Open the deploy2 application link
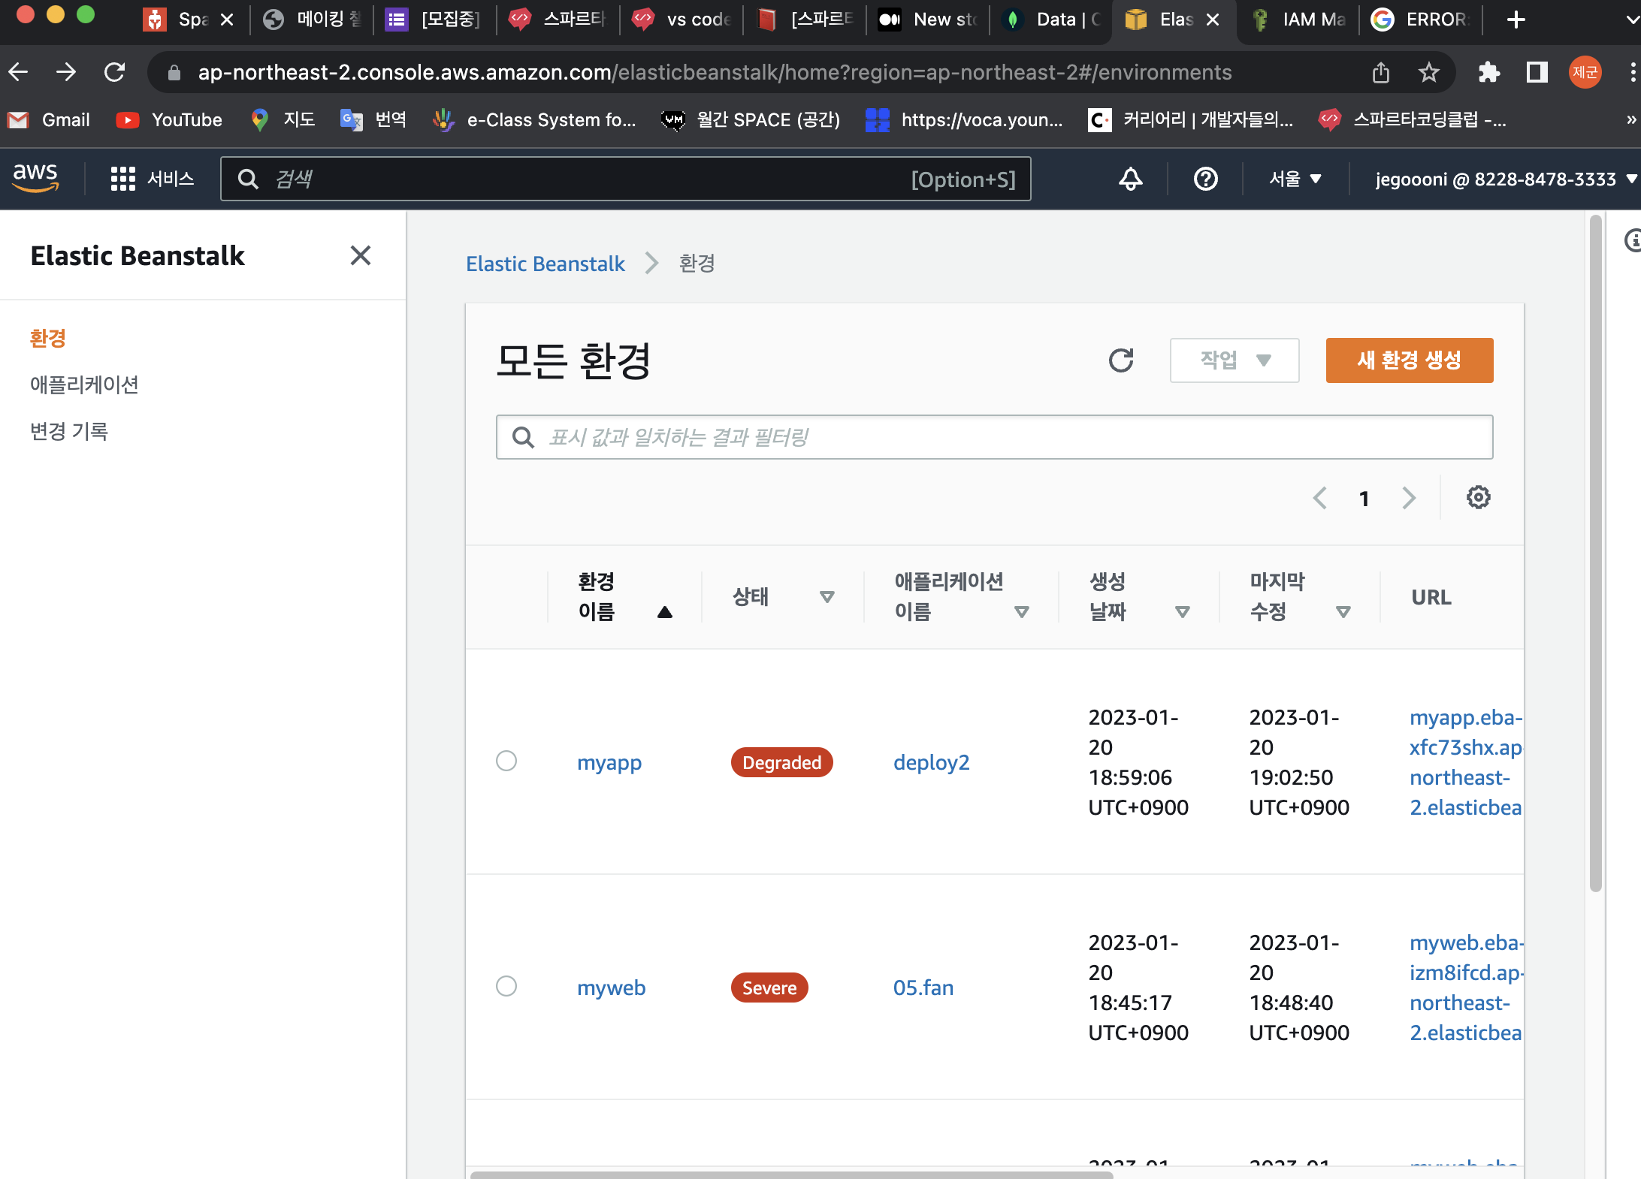1641x1179 pixels. point(932,762)
